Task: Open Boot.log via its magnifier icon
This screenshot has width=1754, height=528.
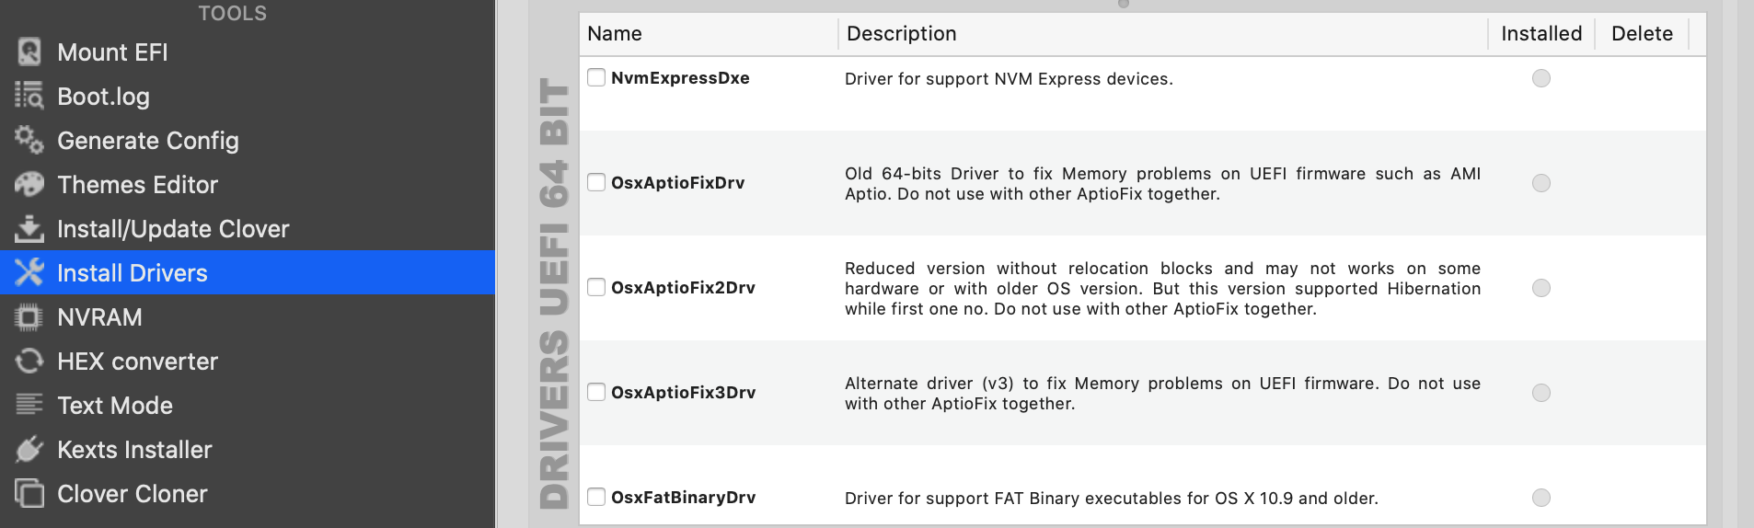Action: (x=29, y=96)
